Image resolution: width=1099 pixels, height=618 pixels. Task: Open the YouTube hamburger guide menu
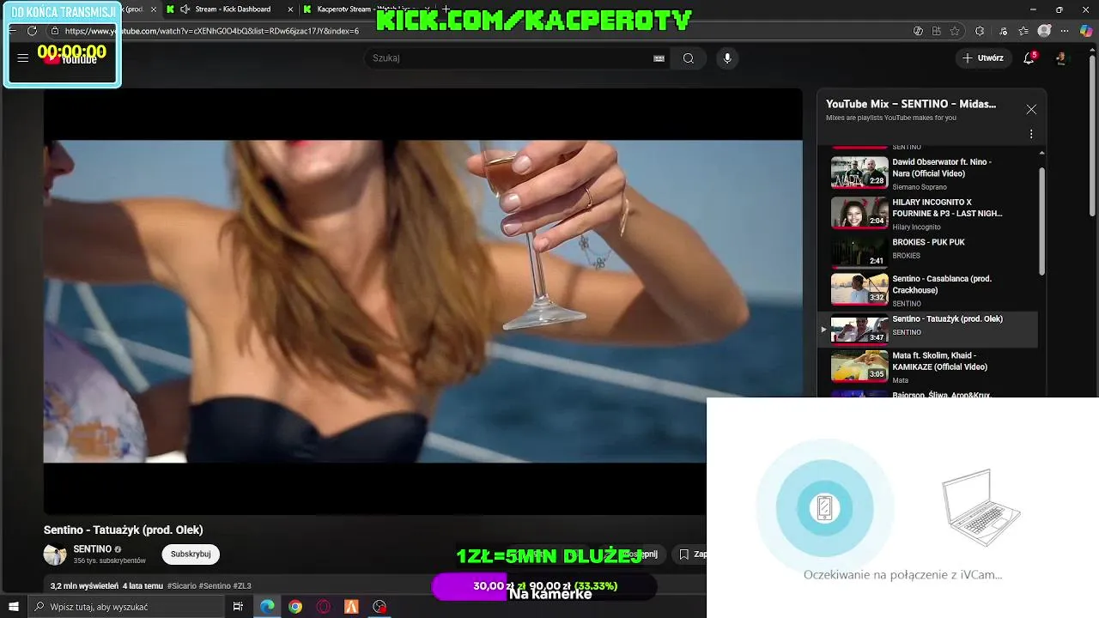pyautogui.click(x=23, y=58)
